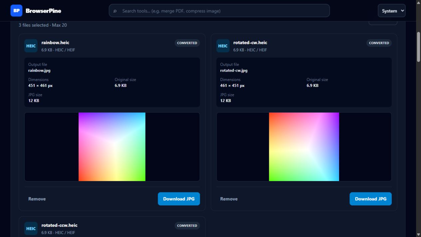This screenshot has height=237, width=421.
Task: Click the CONVERTED badge on rotated-cw.heic
Action: coord(379,43)
